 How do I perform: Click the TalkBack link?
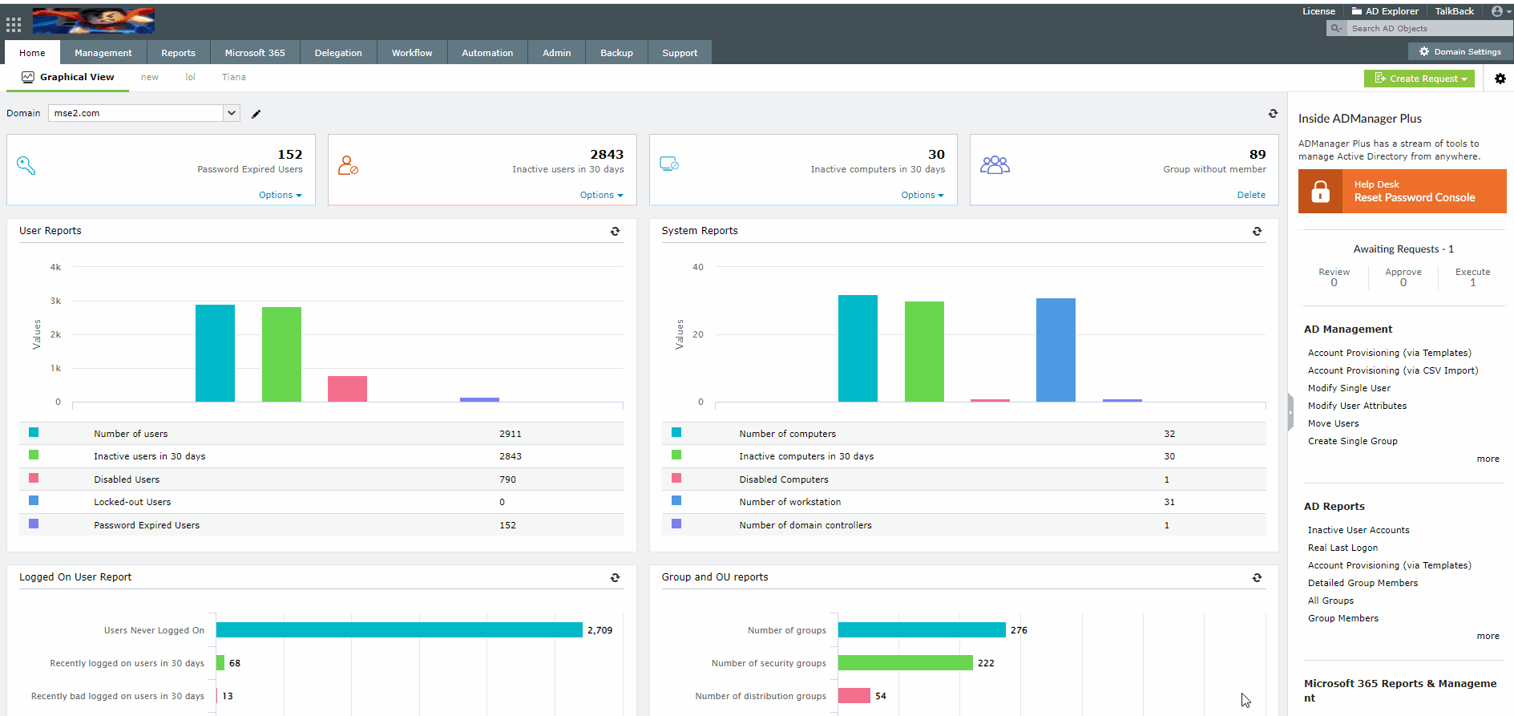(x=1454, y=11)
